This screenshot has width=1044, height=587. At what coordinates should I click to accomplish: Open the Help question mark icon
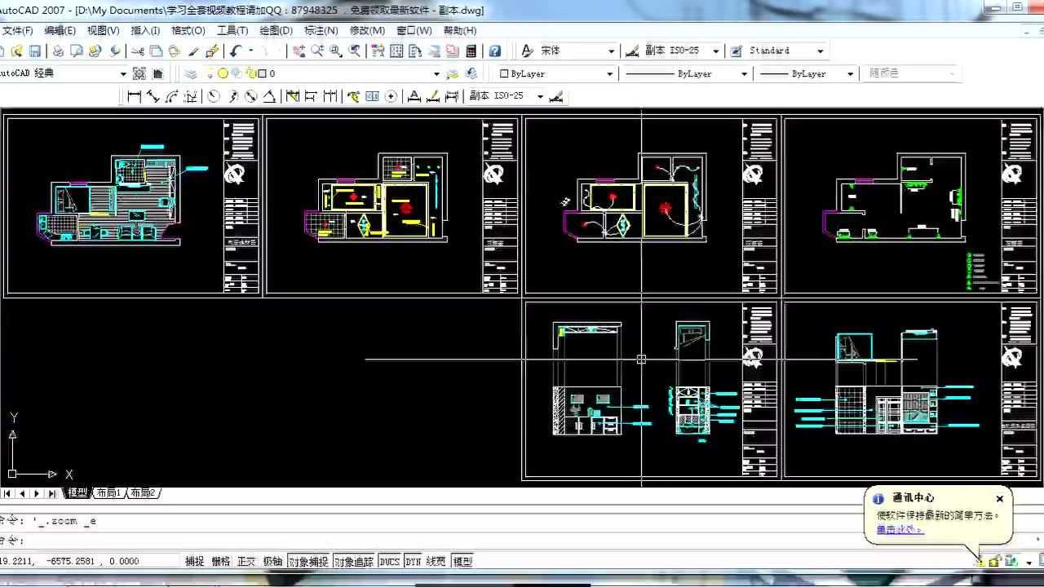(x=494, y=51)
